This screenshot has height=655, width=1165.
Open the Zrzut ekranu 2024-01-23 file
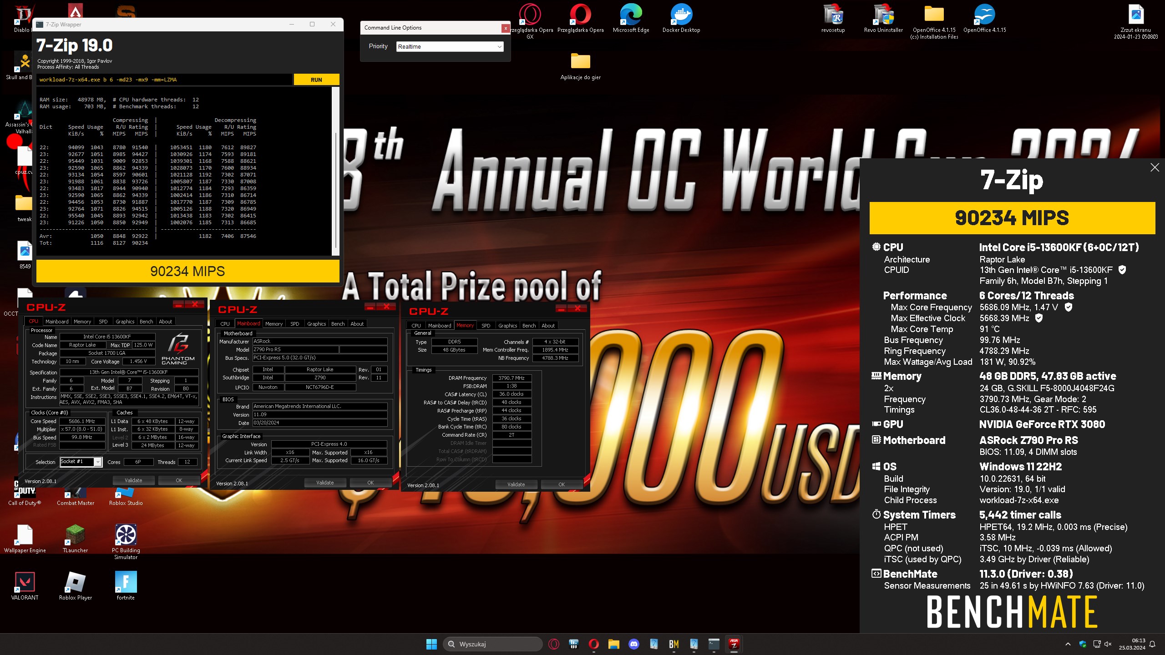[x=1136, y=21]
